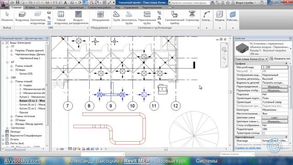Image resolution: width=293 pixels, height=165 pixels.
Task: Expand the Ведомости/Спецификации node
Action: [x=3, y=136]
